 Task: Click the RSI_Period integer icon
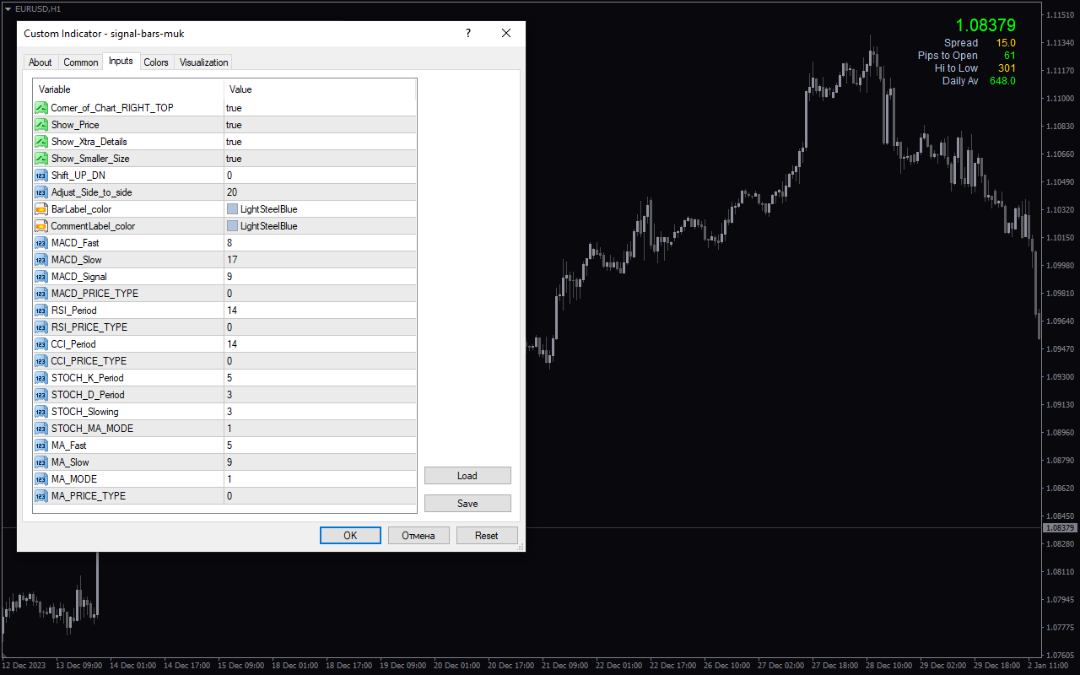click(40, 310)
